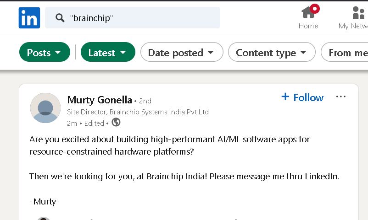The height and width of the screenshot is (220, 368).
Task: Open the Murty Gonella name link
Action: [x=100, y=100]
